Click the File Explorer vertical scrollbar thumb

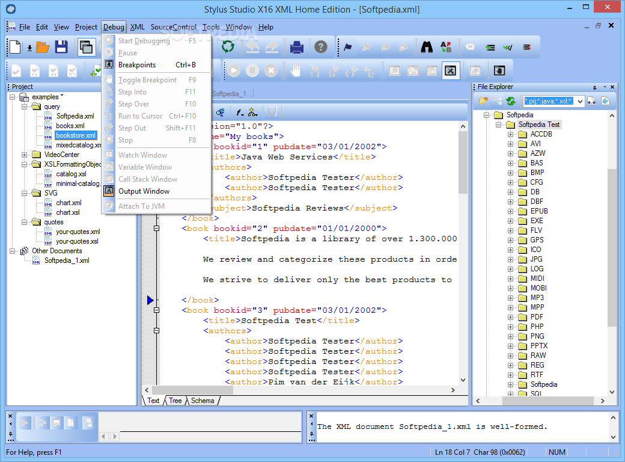[612, 247]
